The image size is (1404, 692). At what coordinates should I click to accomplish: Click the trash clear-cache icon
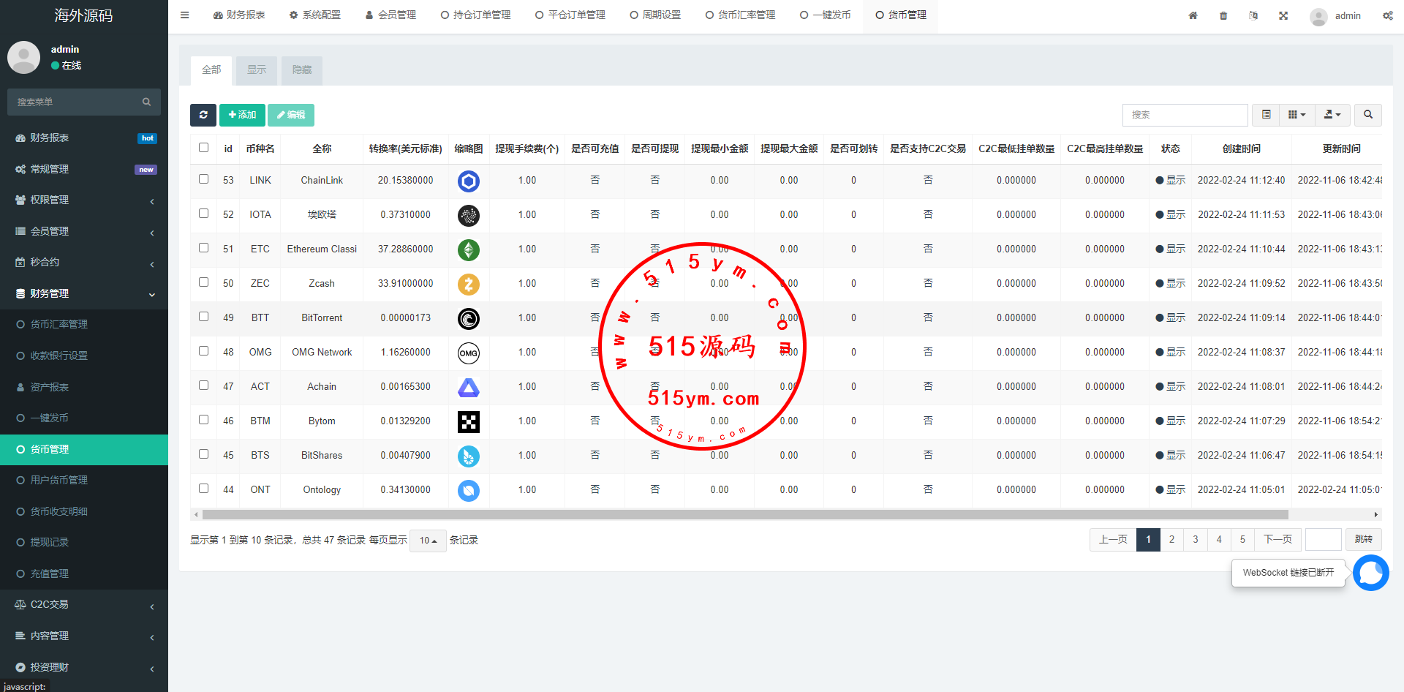click(1223, 15)
